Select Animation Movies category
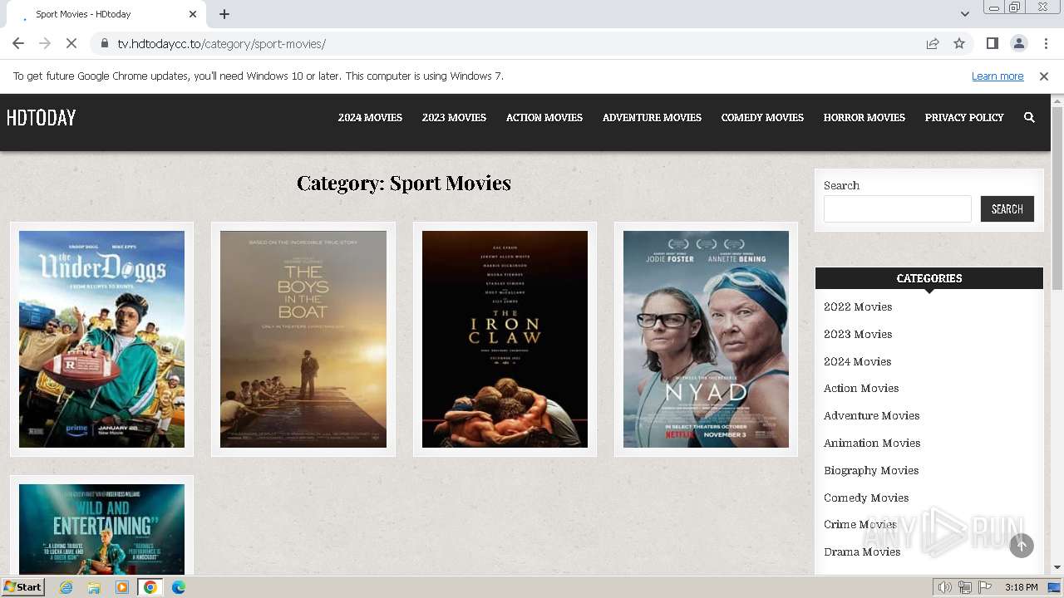The height and width of the screenshot is (598, 1064). click(872, 443)
